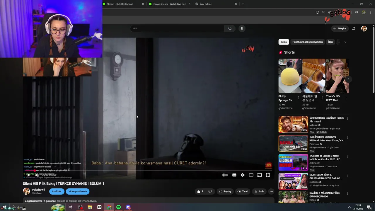Toggle subtitles in the video player
The image size is (375, 211).
click(x=234, y=175)
